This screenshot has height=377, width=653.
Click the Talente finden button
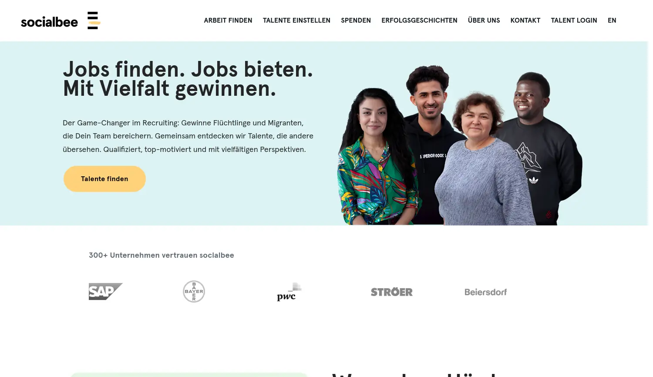click(104, 179)
